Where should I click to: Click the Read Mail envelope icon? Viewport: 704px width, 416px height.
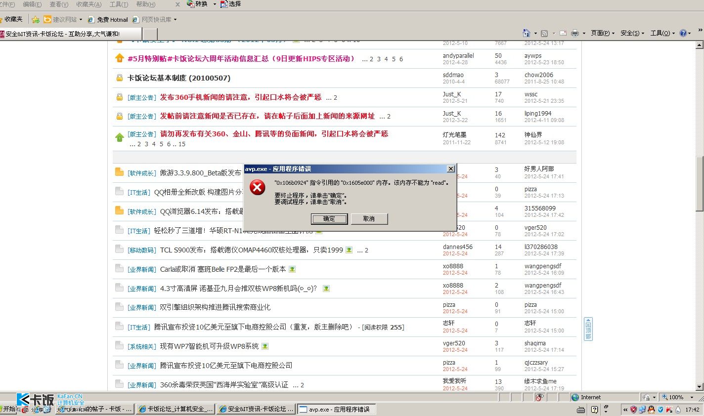[x=563, y=33]
